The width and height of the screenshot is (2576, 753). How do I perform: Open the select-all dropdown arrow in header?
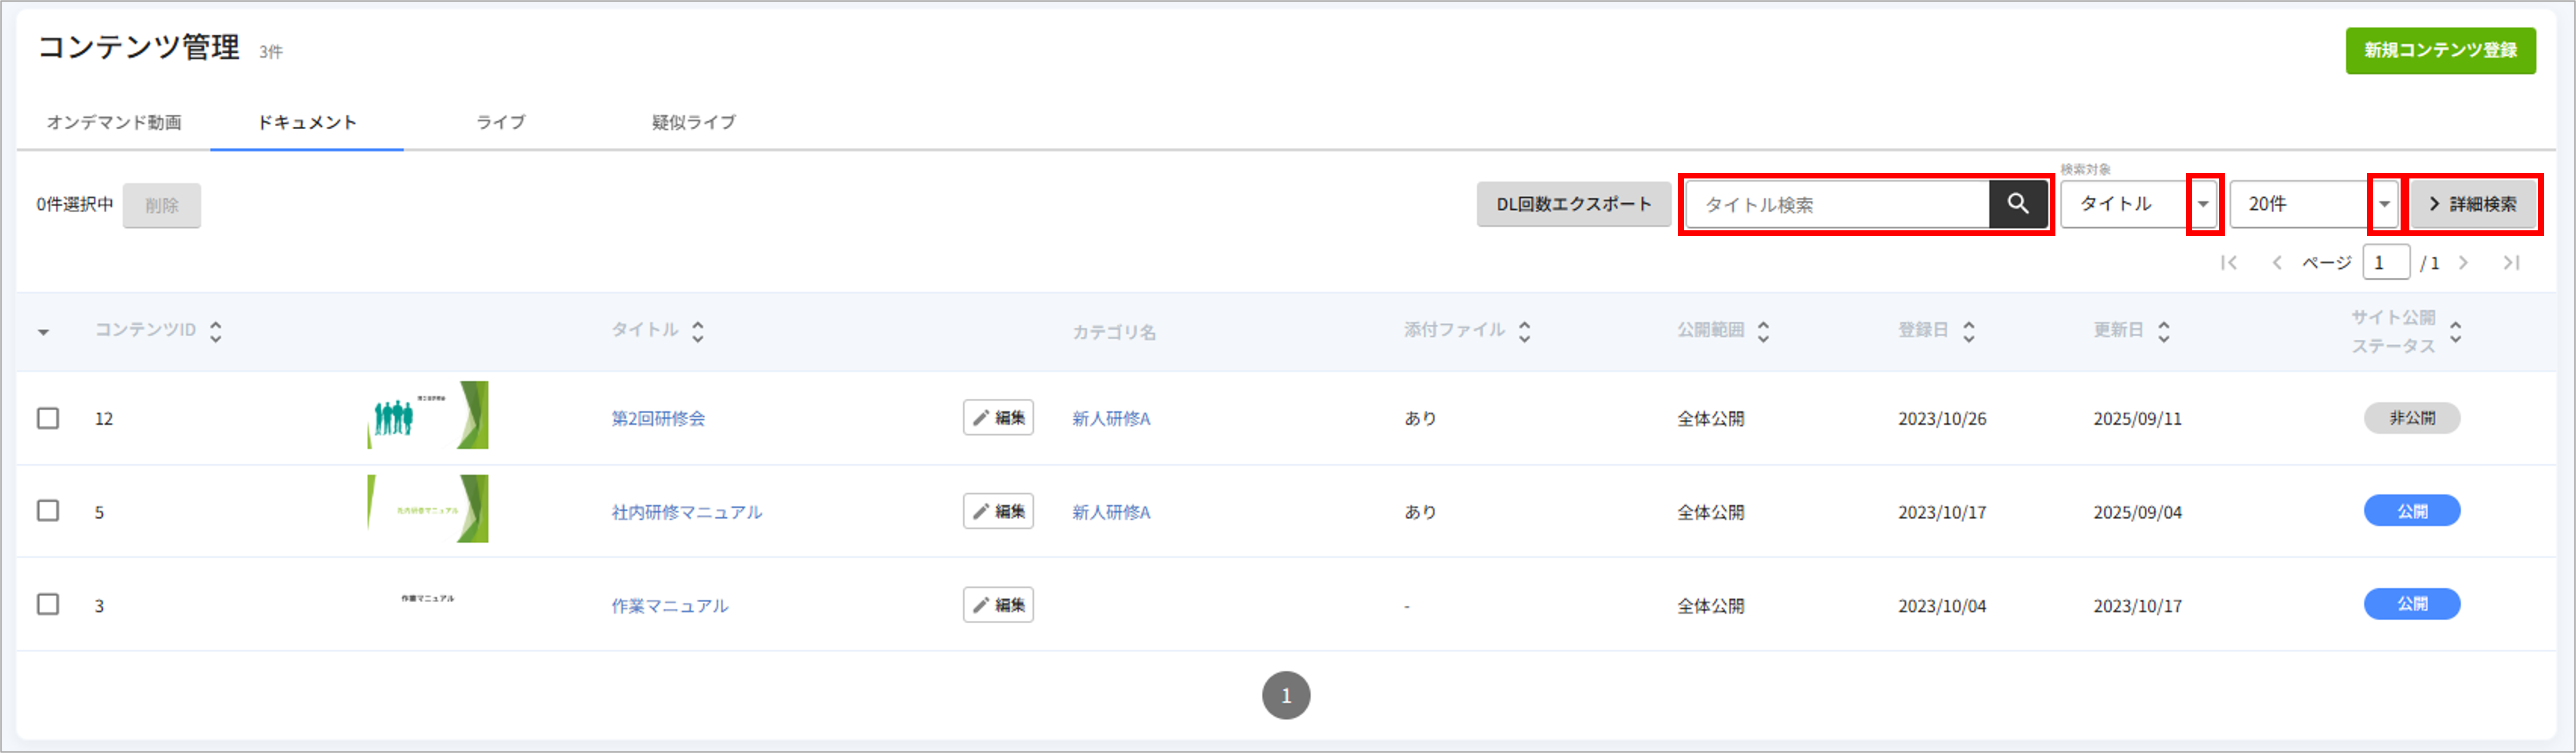pyautogui.click(x=43, y=332)
